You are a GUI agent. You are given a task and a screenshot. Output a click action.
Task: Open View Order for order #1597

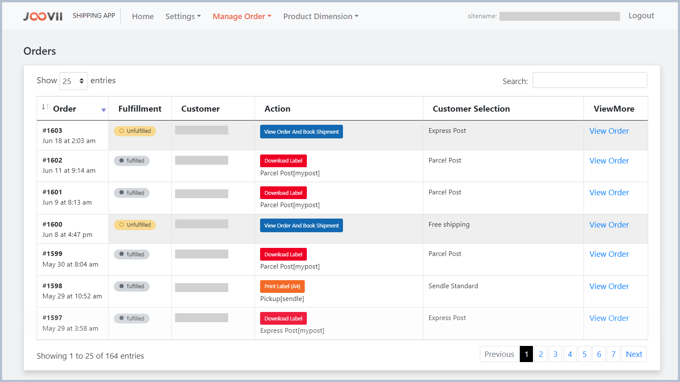click(x=609, y=318)
